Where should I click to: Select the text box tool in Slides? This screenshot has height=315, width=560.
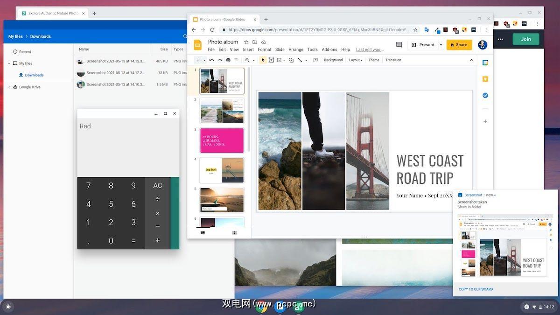(271, 60)
